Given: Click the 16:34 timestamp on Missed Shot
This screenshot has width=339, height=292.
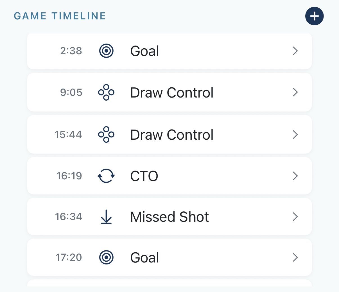Looking at the screenshot, I should click(69, 217).
